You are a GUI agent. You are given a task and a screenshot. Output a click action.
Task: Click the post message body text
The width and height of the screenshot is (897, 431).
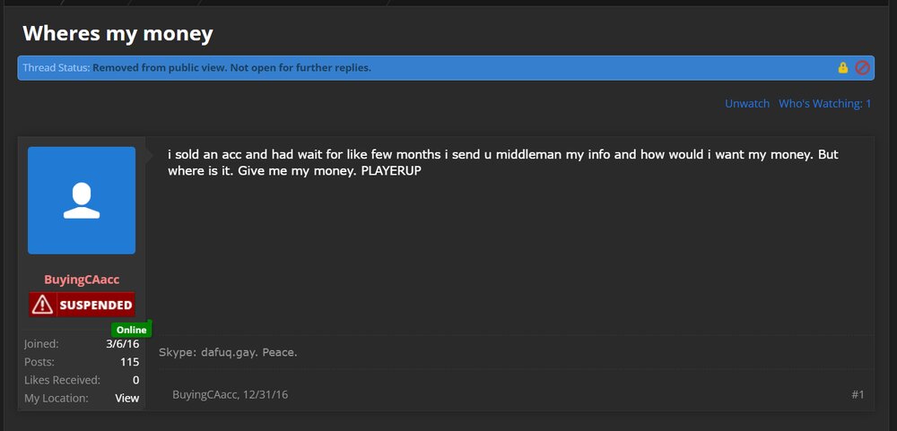pos(503,162)
